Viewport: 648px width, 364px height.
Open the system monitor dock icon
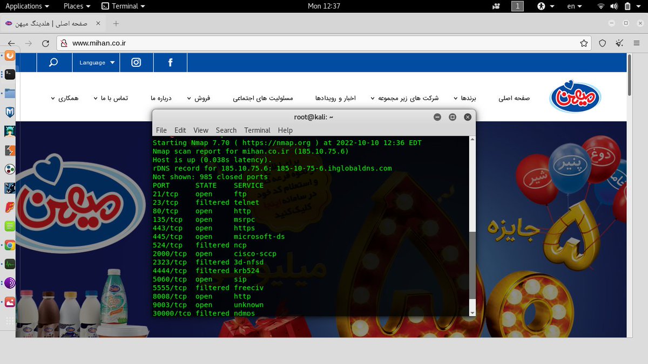tap(9, 264)
